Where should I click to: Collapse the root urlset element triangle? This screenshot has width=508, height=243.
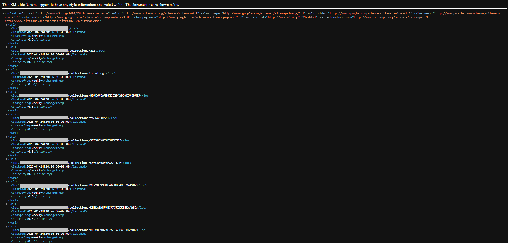tap(3, 13)
